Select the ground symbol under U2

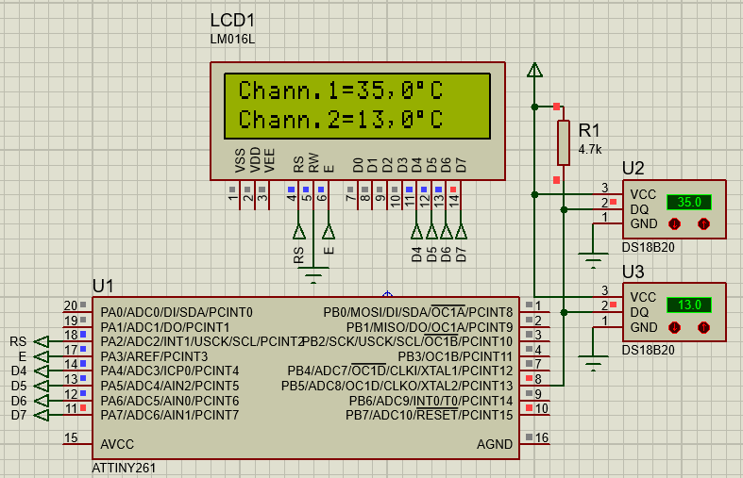[594, 258]
